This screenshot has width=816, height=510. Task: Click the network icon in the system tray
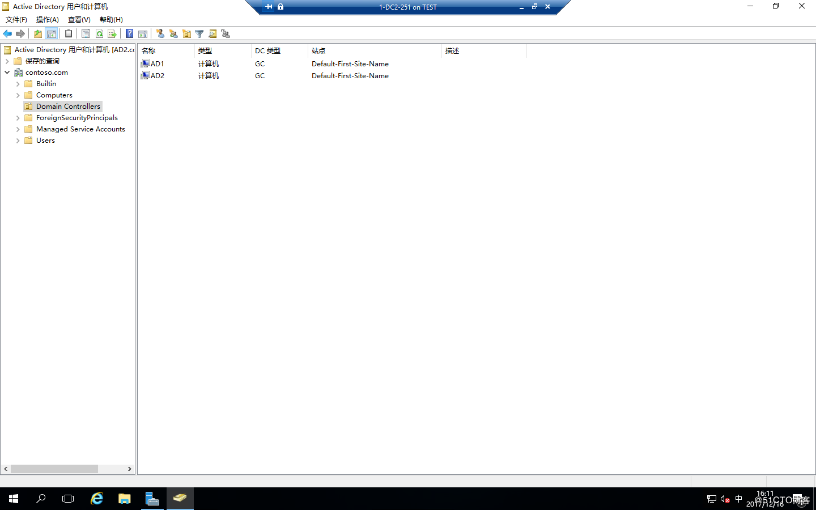click(x=712, y=499)
